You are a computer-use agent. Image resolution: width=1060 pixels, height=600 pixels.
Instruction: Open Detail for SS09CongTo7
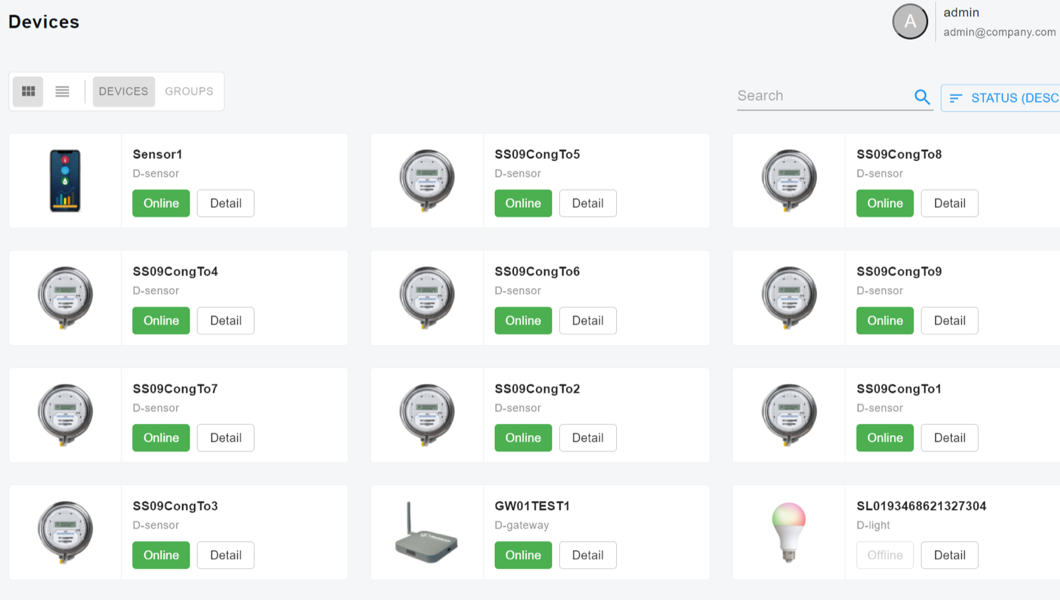[x=226, y=438]
